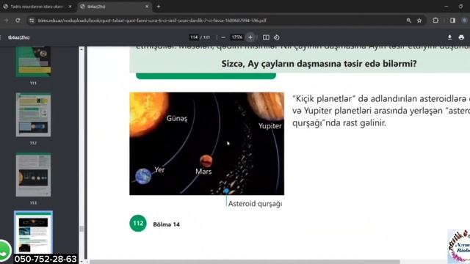The image size is (470, 264).
Task: Rotate the PDF counterclockwise
Action: coord(277,37)
